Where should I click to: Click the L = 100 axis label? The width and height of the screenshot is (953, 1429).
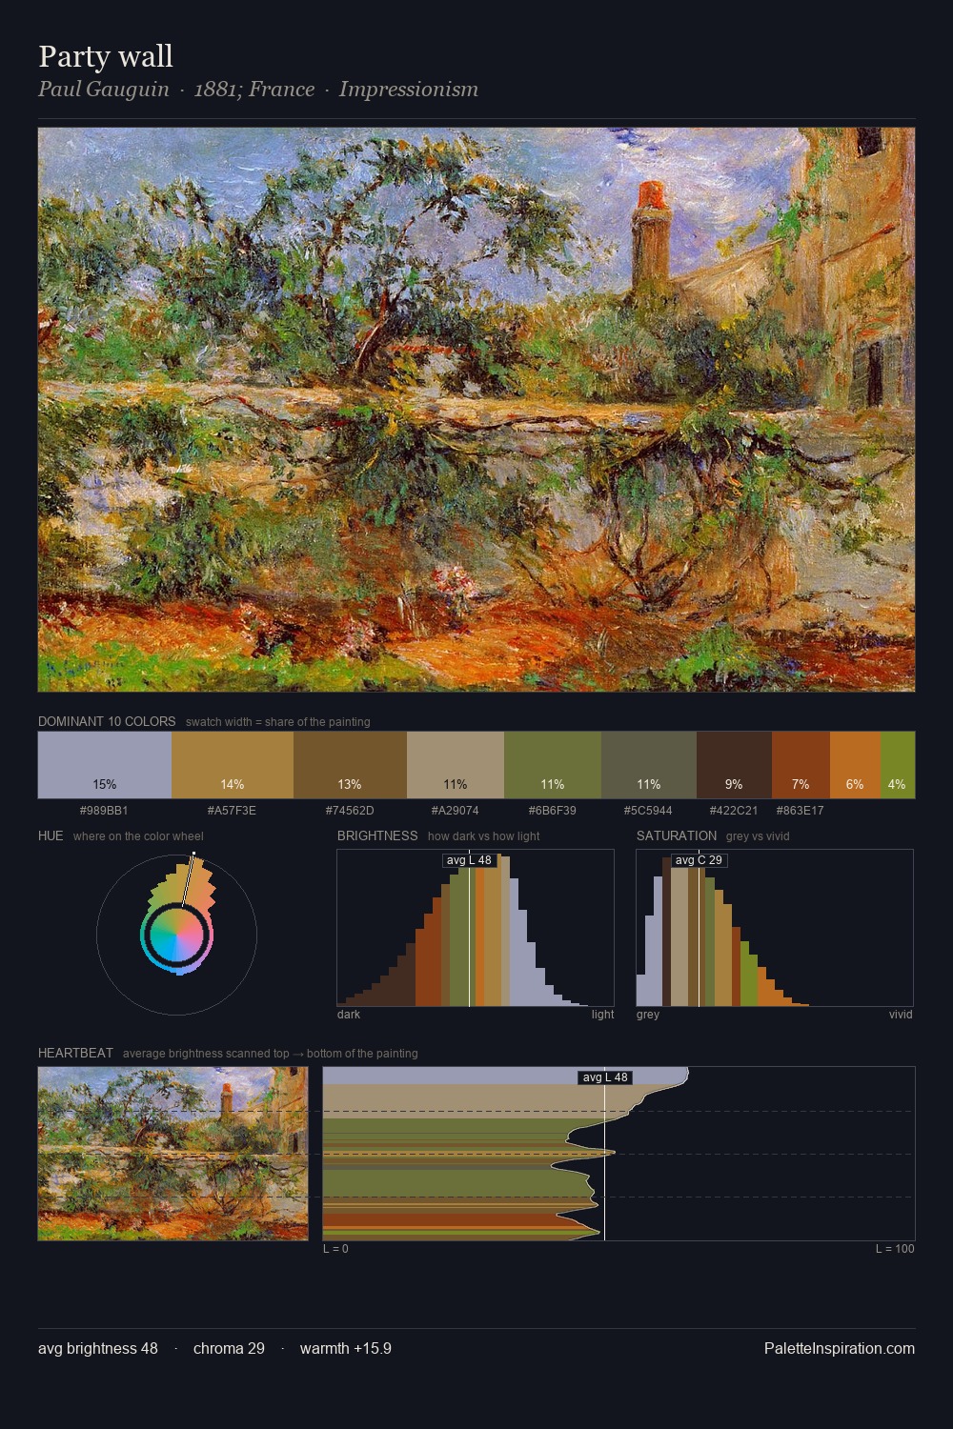(x=895, y=1249)
